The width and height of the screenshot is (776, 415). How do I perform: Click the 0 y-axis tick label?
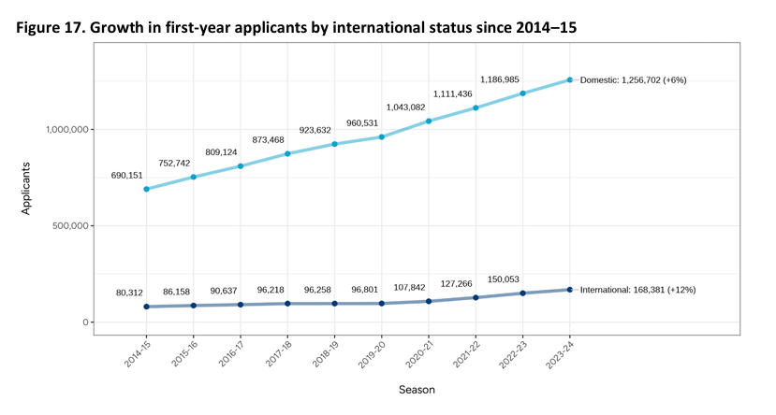click(x=85, y=322)
